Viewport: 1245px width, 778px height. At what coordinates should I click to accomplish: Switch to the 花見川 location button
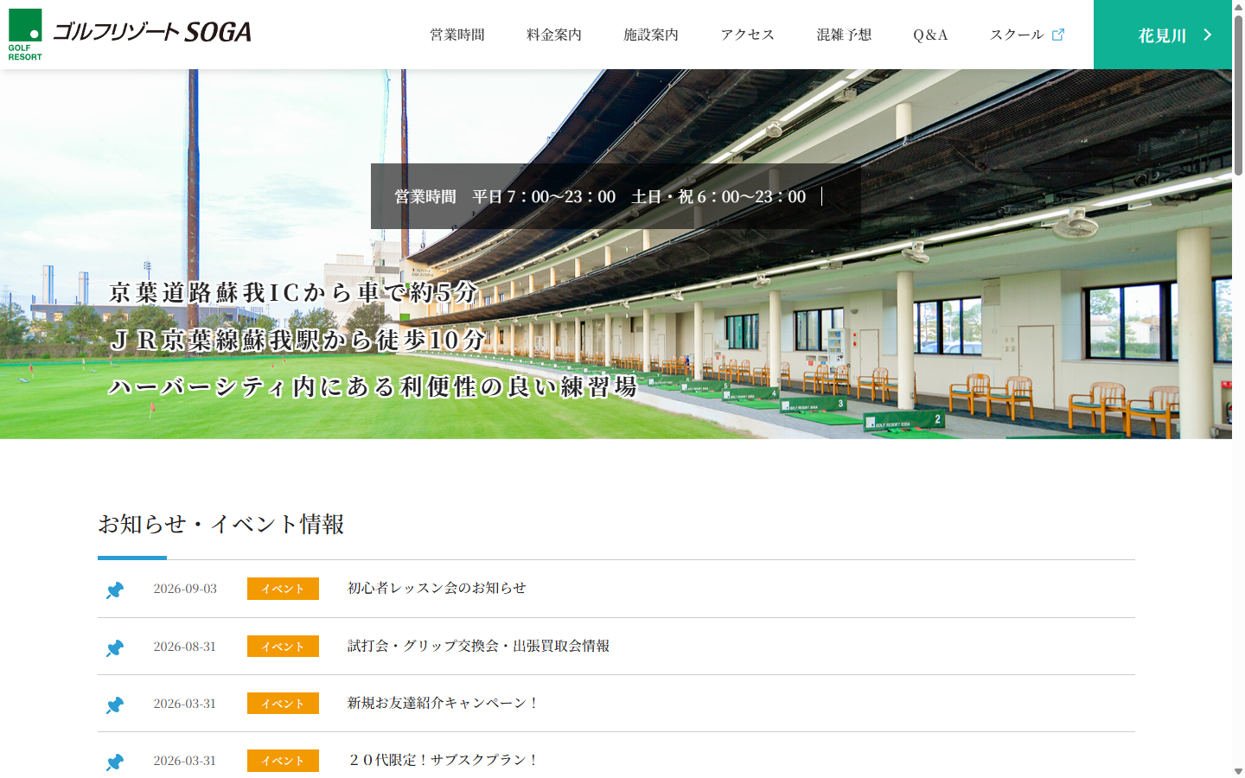[x=1163, y=35]
